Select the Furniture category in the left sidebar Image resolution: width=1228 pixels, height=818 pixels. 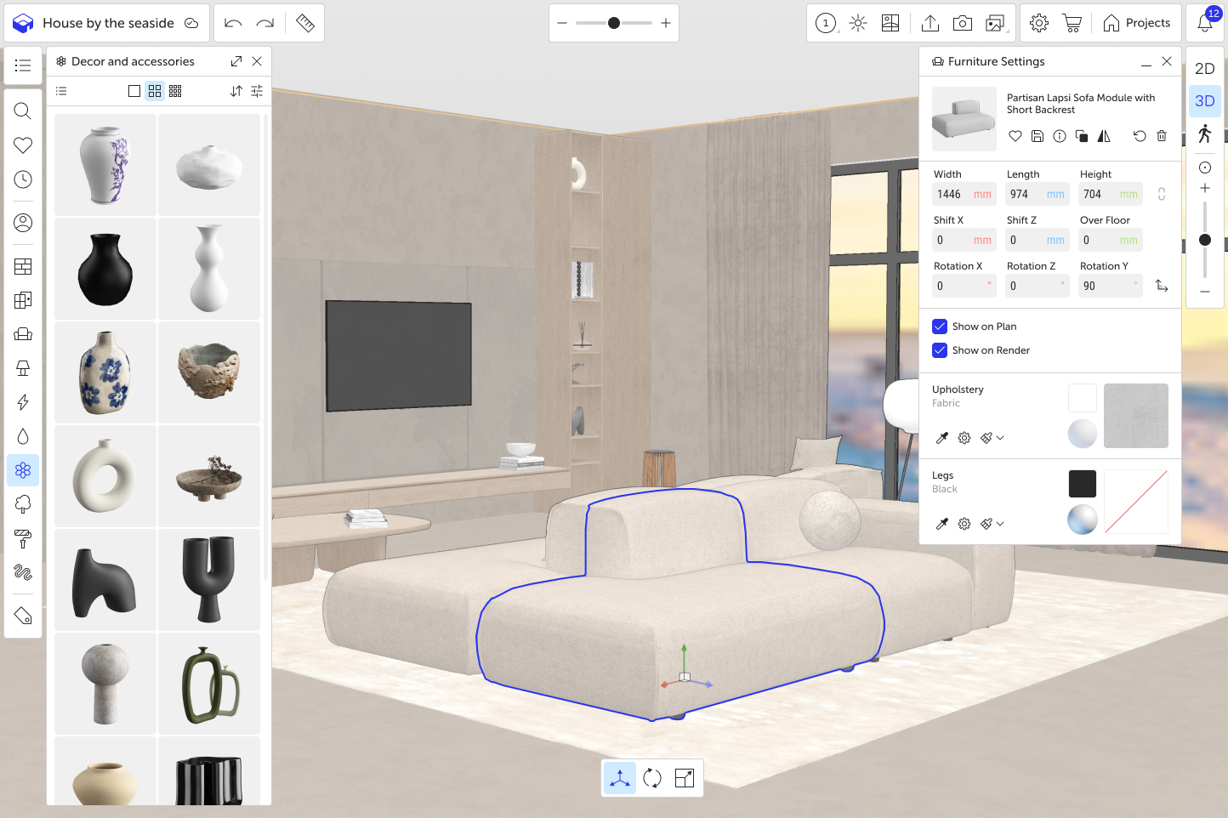pyautogui.click(x=23, y=334)
